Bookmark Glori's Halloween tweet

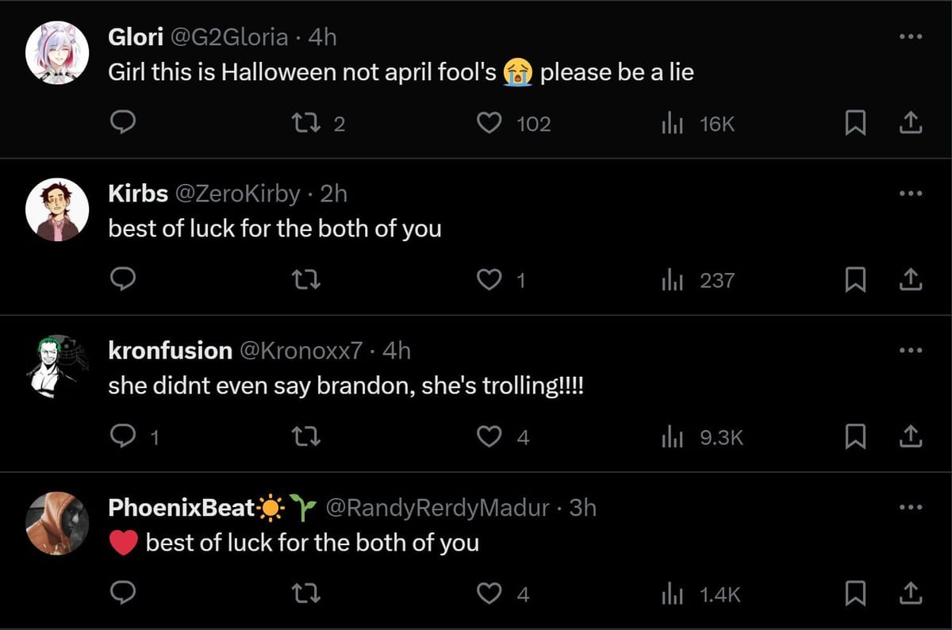click(x=854, y=123)
